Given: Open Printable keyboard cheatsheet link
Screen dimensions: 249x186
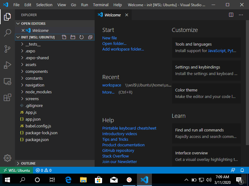Looking at the screenshot, I should coord(129,128).
